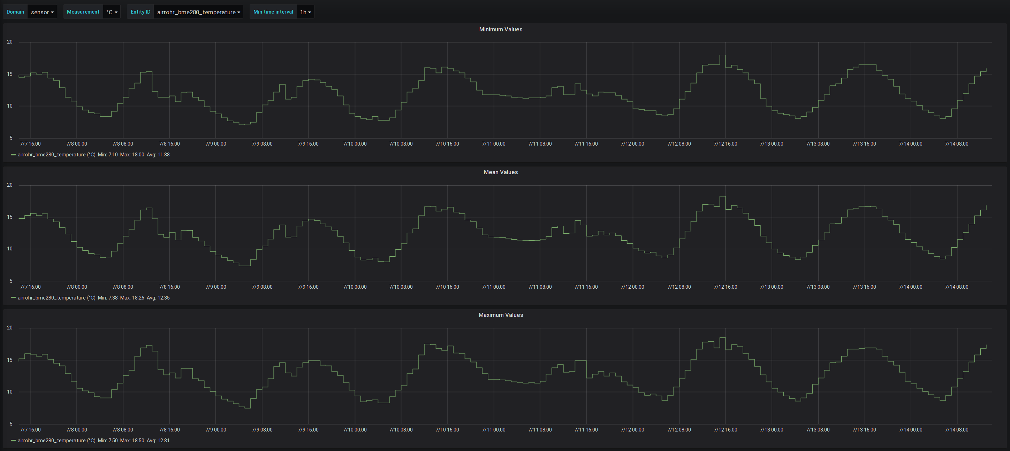Click the Entity ID variable label
Image resolution: width=1010 pixels, height=451 pixels.
pyautogui.click(x=141, y=12)
